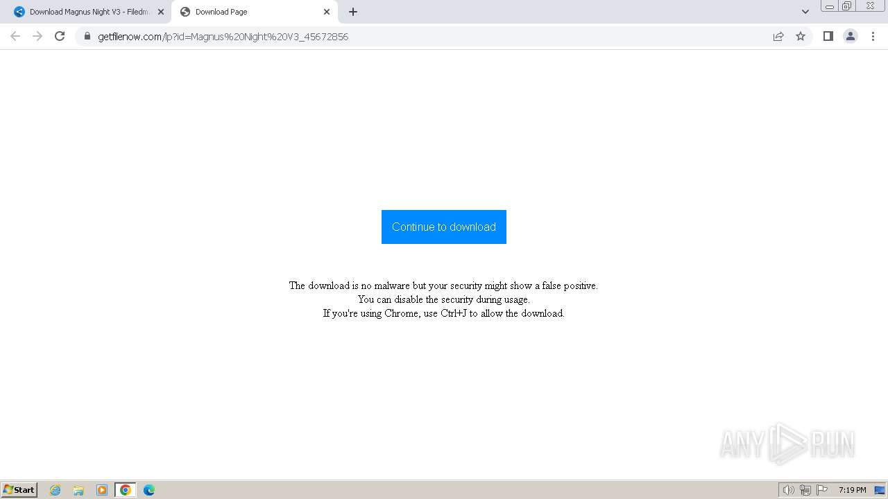Open Windows Media Player from taskbar

(102, 490)
